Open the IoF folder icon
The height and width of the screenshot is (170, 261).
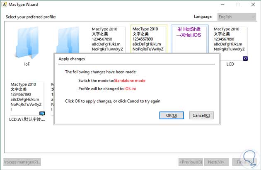27,43
